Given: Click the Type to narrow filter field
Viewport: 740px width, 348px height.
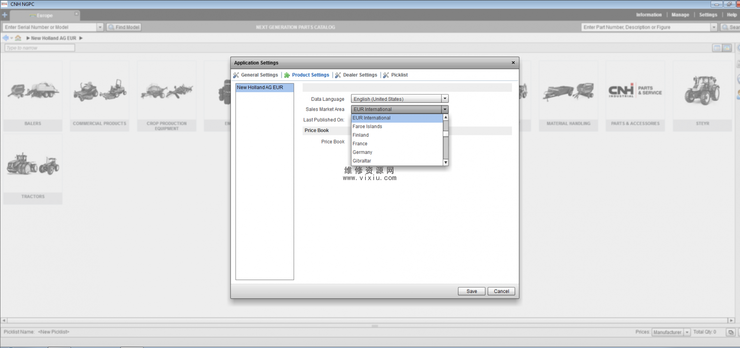Looking at the screenshot, I should [x=39, y=48].
